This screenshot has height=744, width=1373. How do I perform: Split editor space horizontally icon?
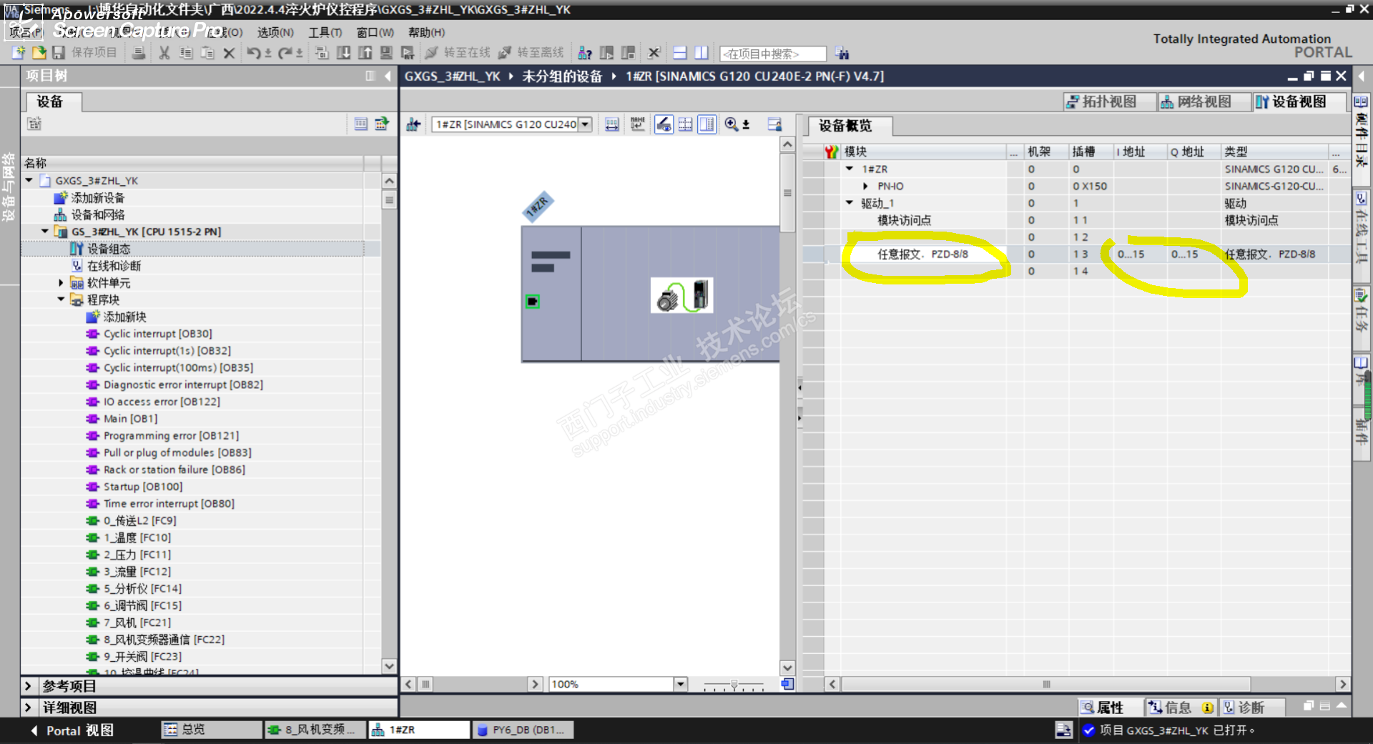click(680, 53)
